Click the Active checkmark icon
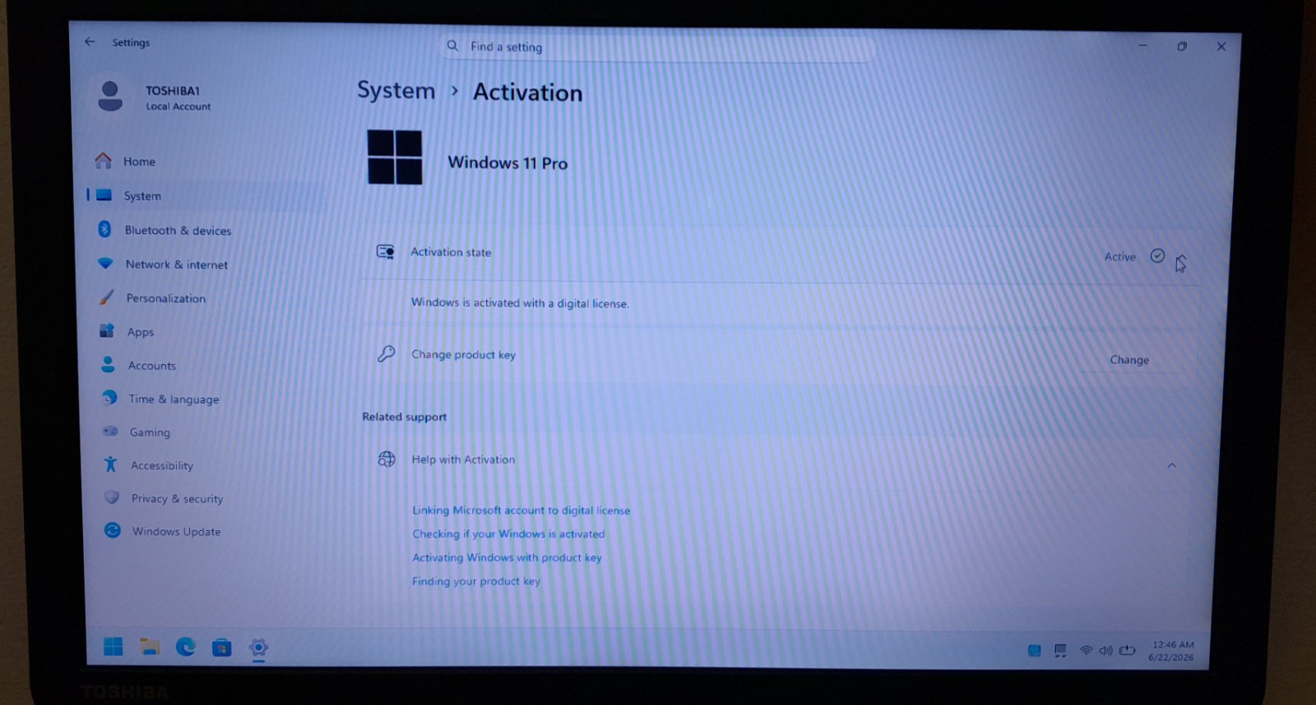This screenshot has width=1316, height=705. point(1157,256)
